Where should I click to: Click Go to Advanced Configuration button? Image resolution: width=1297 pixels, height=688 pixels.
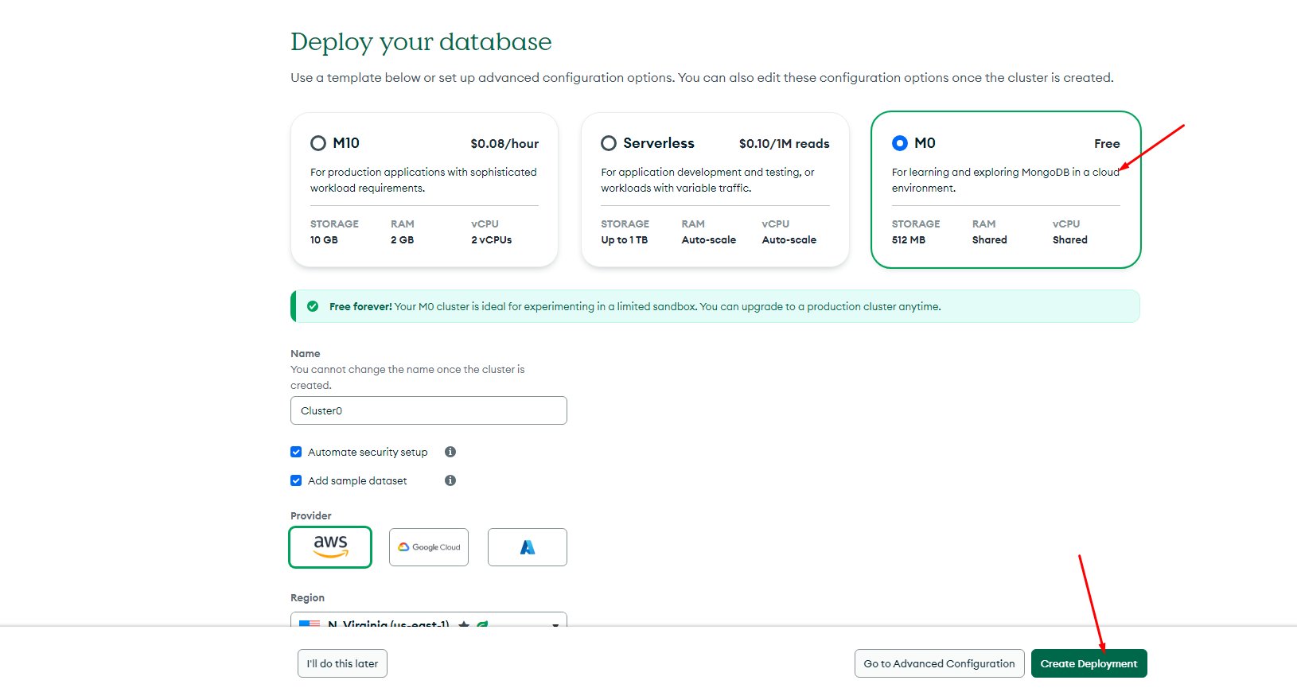[940, 663]
